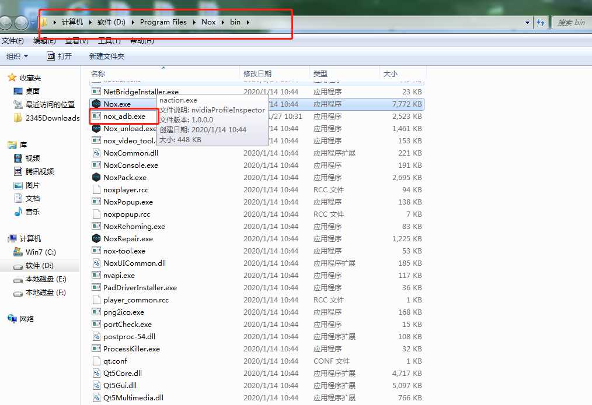Open Desktop from sidebar icon
592x405 pixels.
tap(18, 91)
